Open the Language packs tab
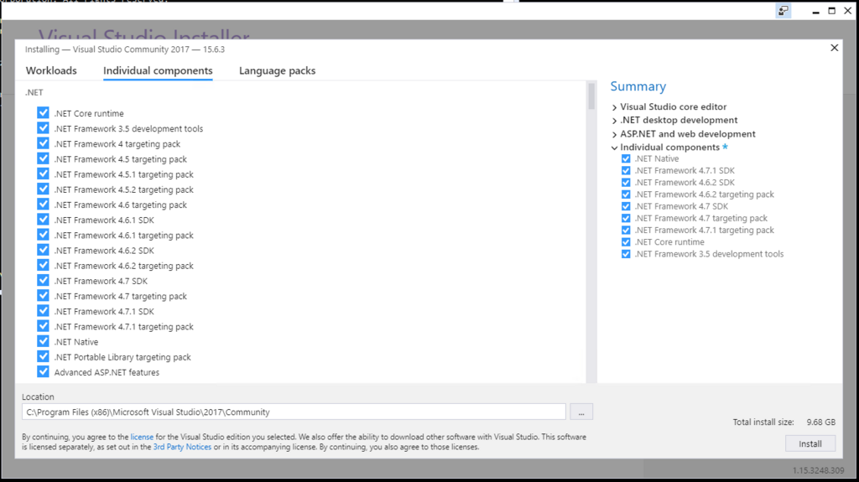 pos(277,70)
